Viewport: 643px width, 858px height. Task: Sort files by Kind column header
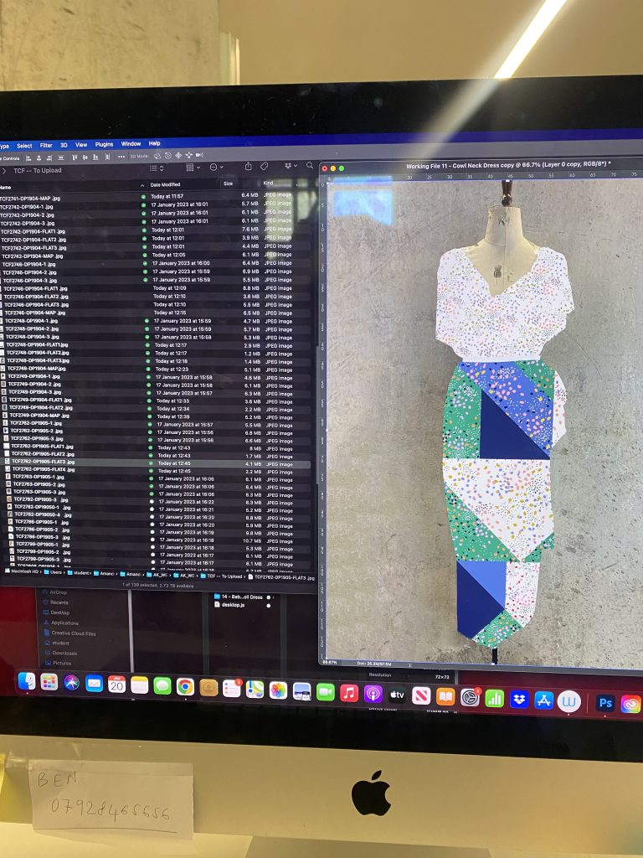pyautogui.click(x=268, y=183)
